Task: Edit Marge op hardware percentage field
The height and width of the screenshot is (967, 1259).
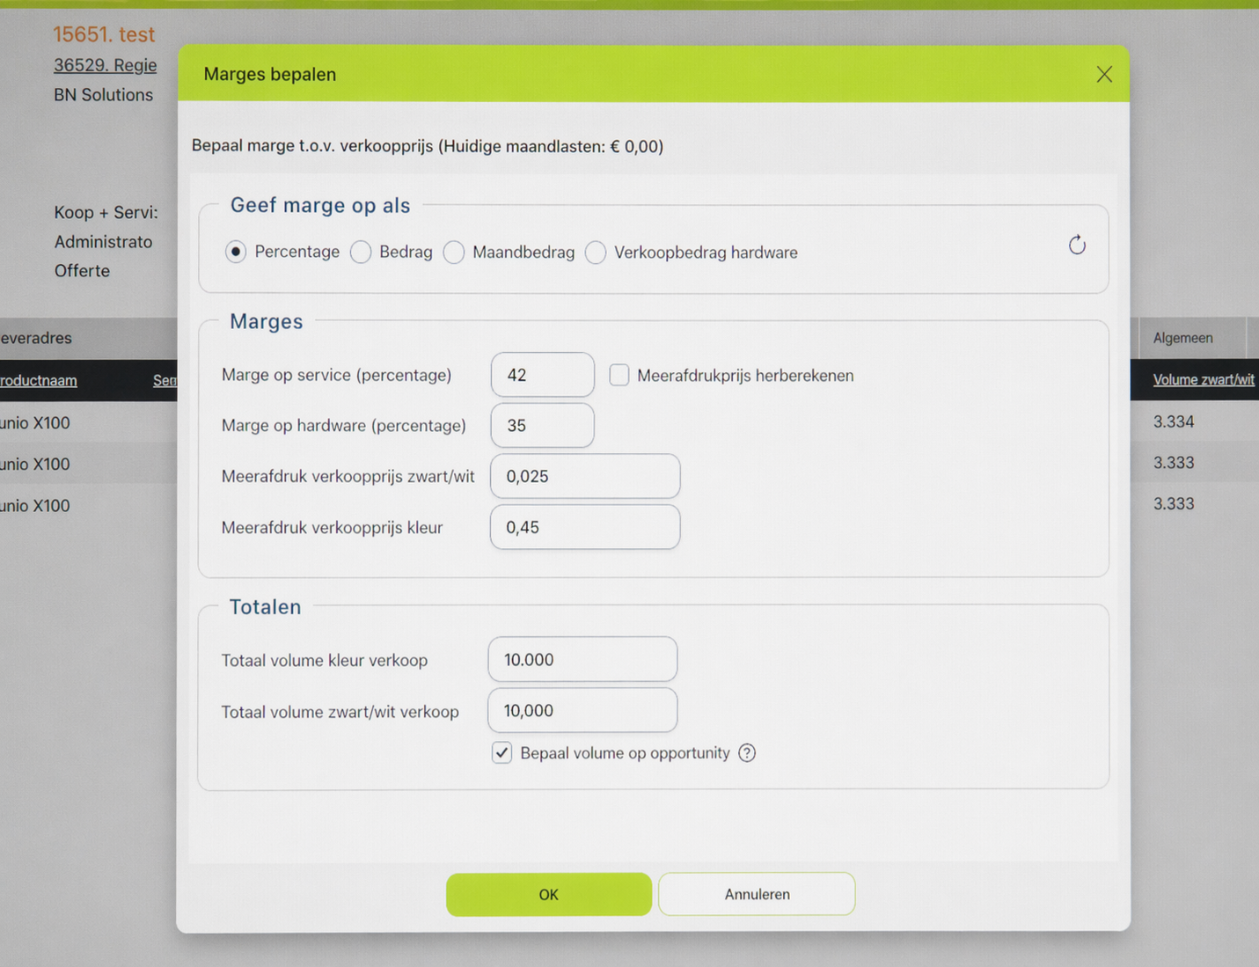Action: pyautogui.click(x=543, y=426)
